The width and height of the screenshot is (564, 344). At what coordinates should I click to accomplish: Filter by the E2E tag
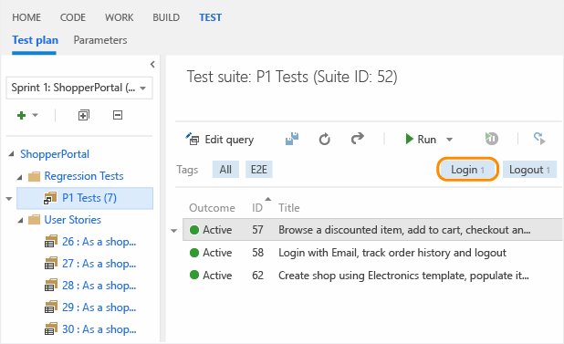point(259,170)
